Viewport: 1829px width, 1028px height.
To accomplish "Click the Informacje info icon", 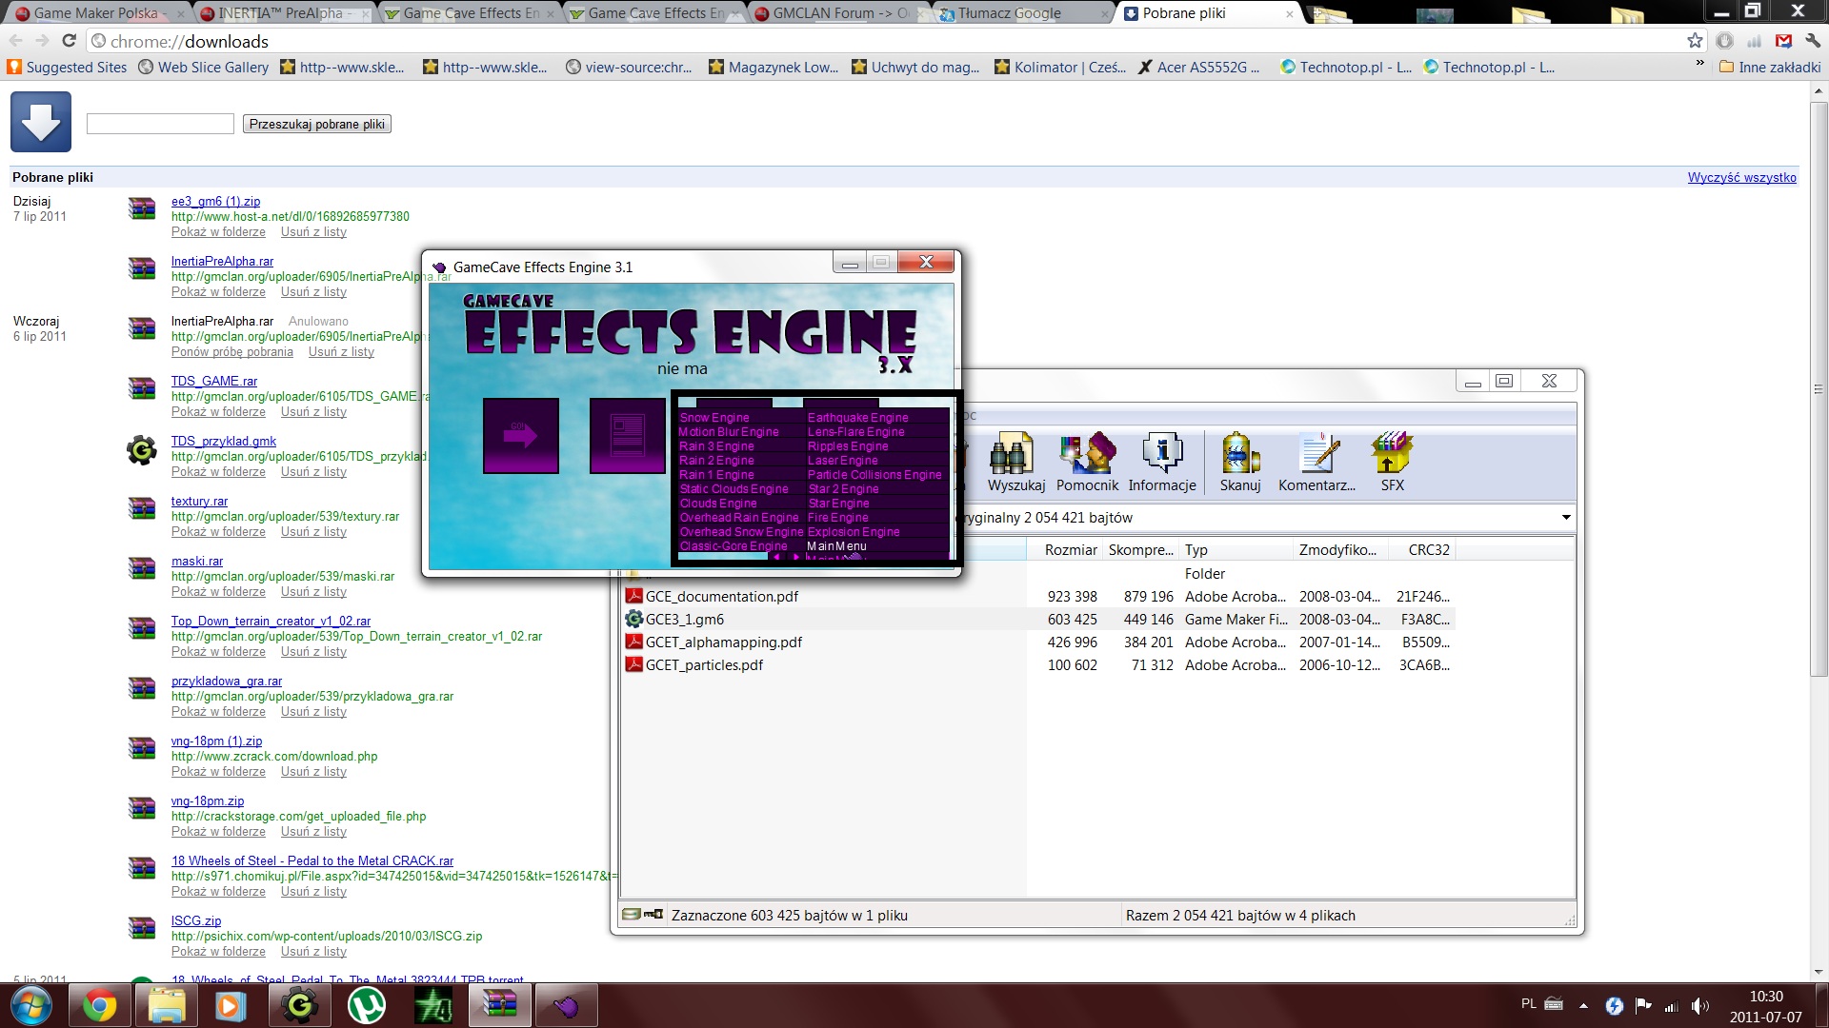I will 1162,454.
